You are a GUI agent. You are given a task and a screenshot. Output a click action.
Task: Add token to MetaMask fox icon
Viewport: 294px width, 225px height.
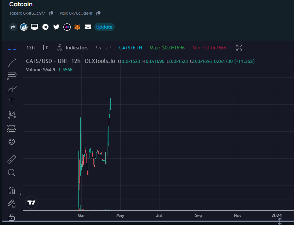(x=77, y=27)
